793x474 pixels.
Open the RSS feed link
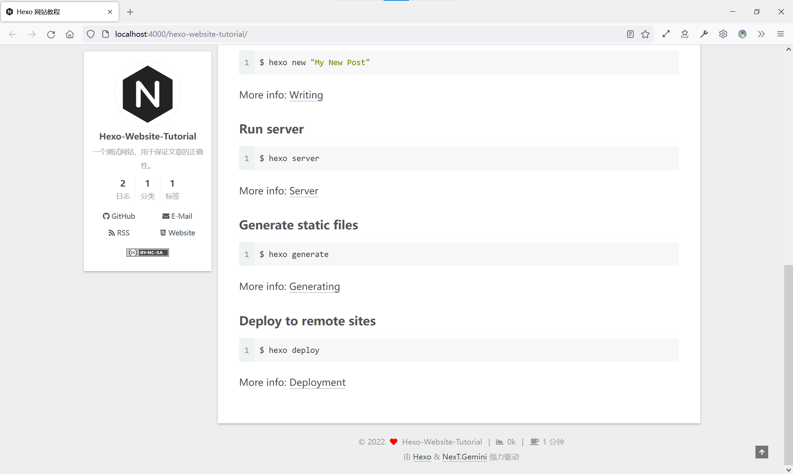(x=119, y=233)
